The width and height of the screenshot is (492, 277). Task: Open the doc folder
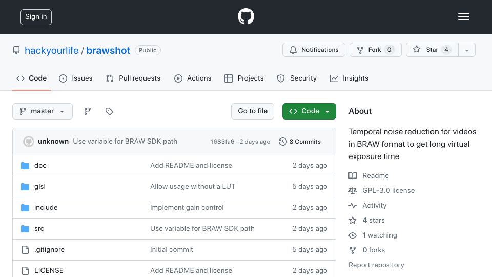[x=40, y=166]
